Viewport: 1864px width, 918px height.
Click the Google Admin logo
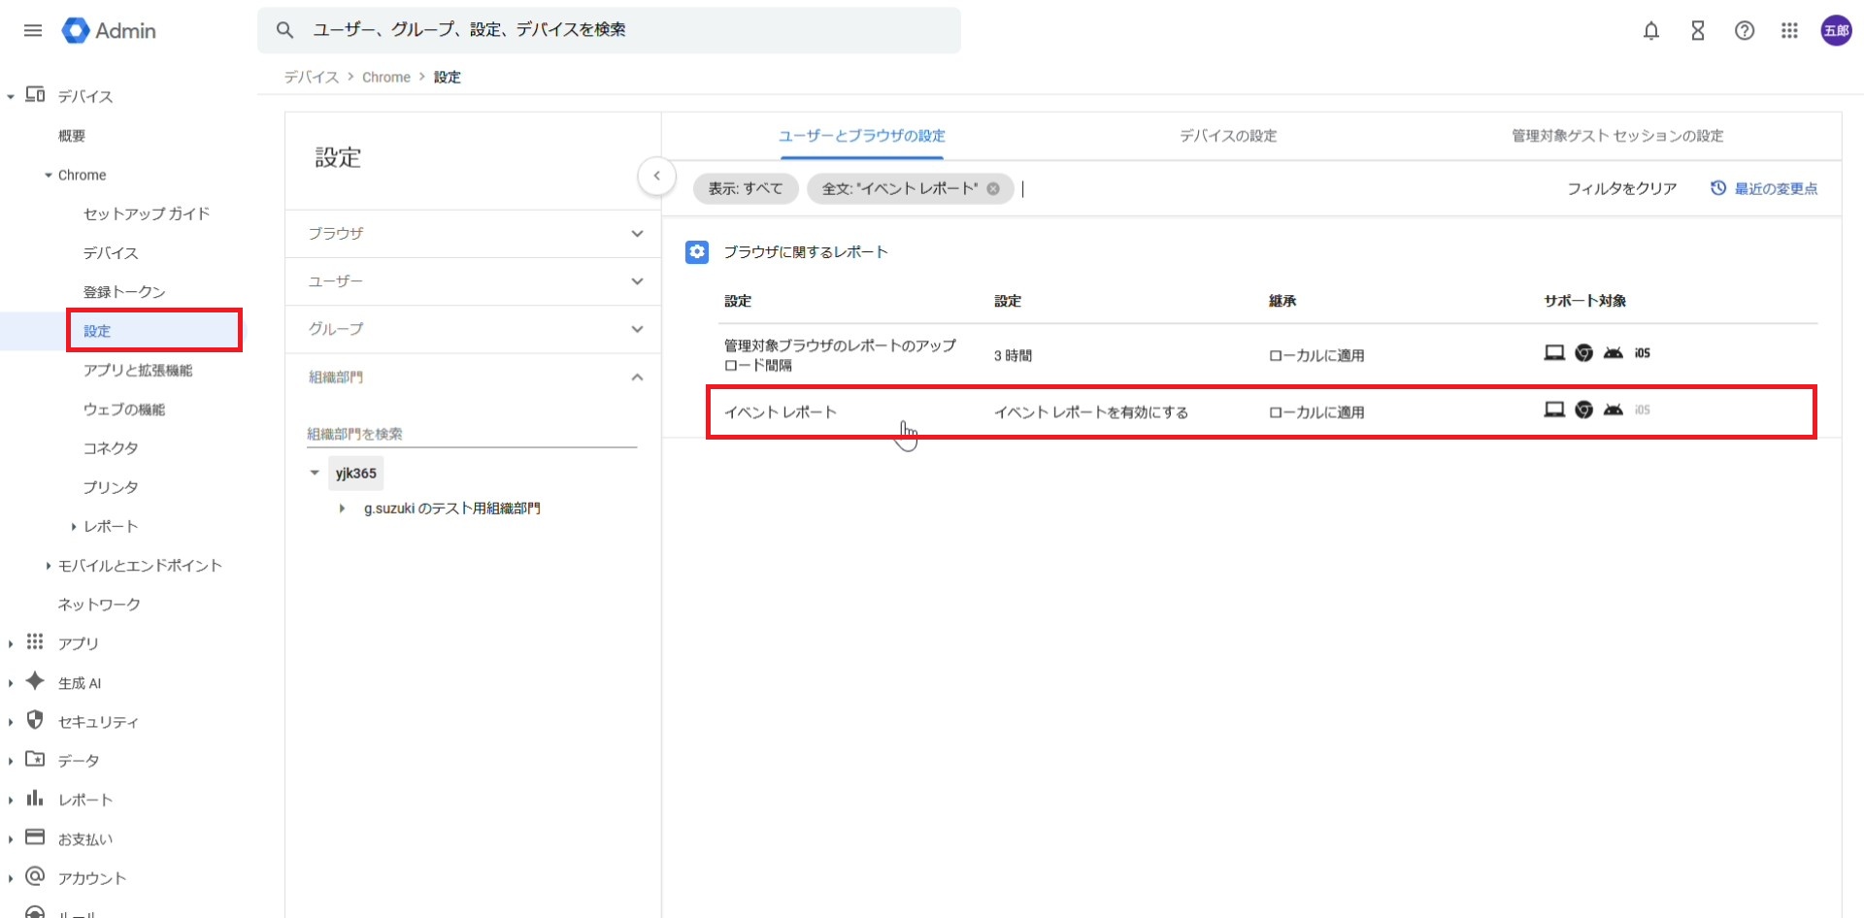coord(109,31)
